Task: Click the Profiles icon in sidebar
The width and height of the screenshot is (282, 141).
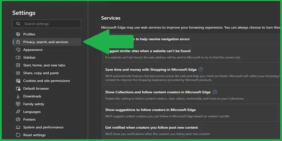Action: (18, 34)
